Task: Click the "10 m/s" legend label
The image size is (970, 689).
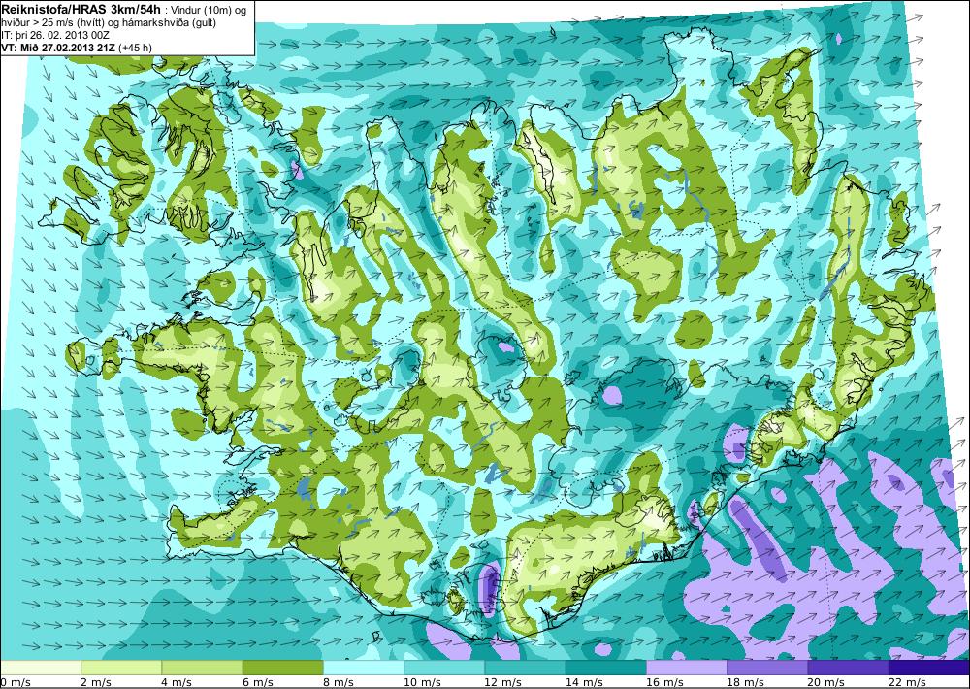Action: (x=423, y=682)
